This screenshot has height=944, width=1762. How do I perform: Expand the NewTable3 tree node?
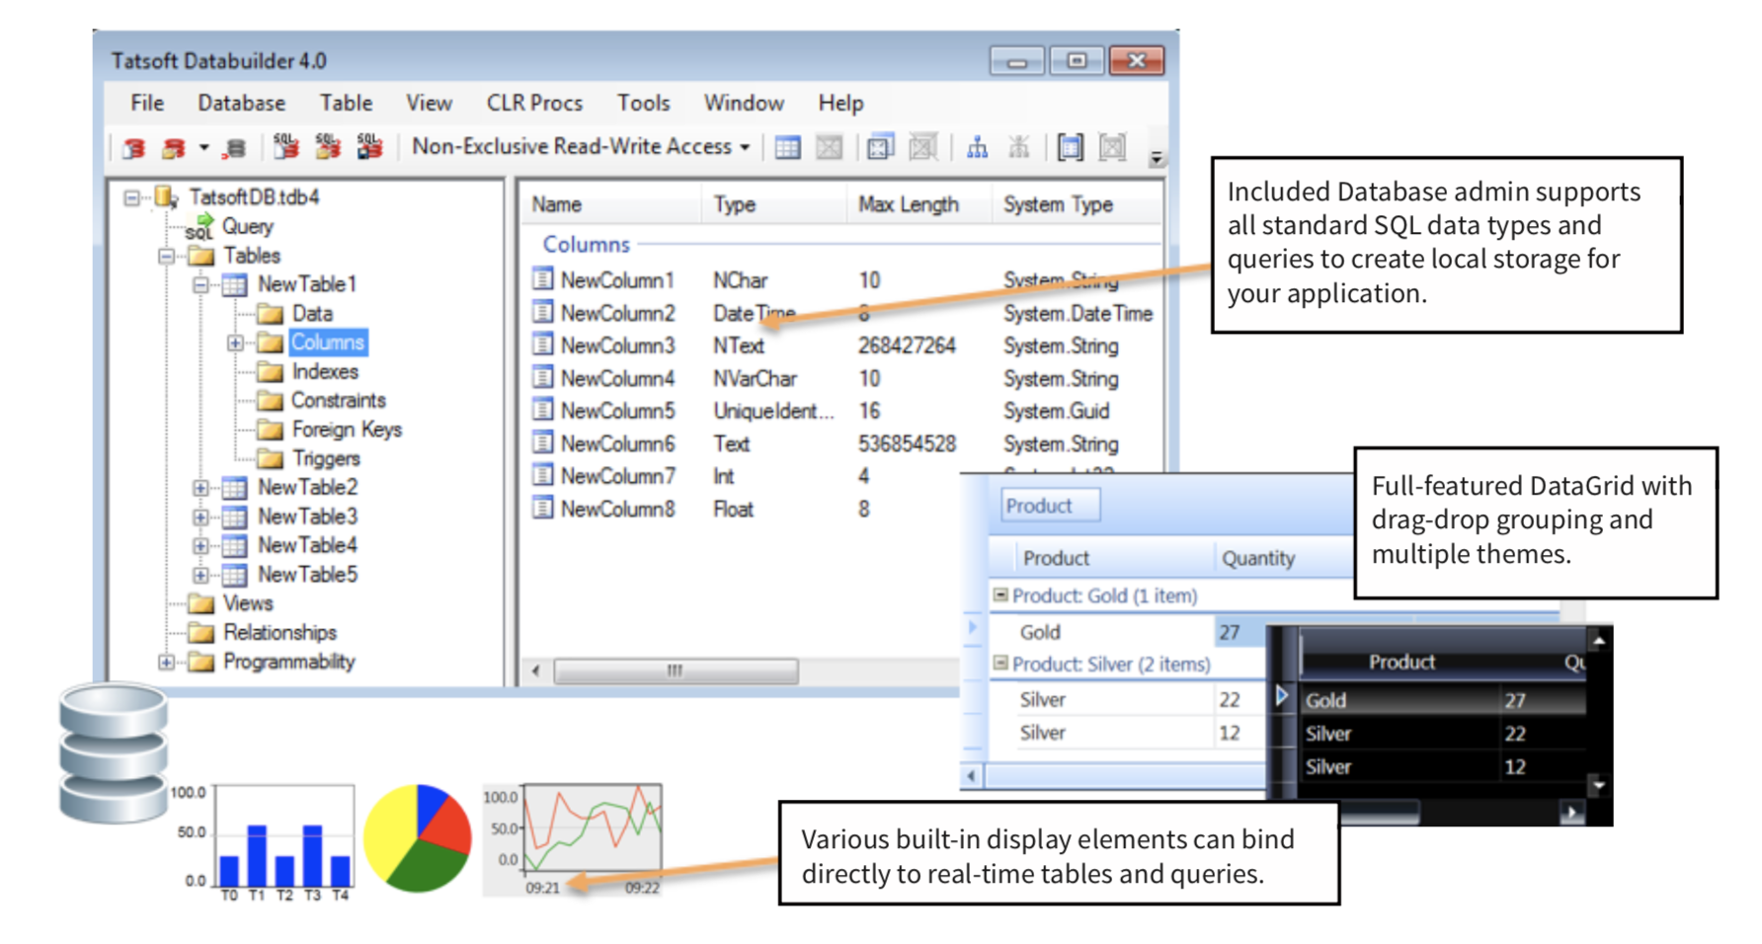200,517
